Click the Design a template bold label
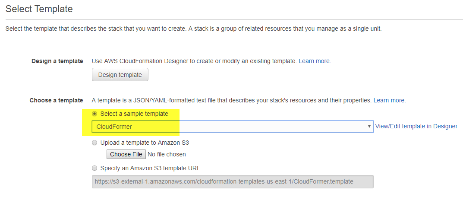The image size is (463, 197). [57, 61]
